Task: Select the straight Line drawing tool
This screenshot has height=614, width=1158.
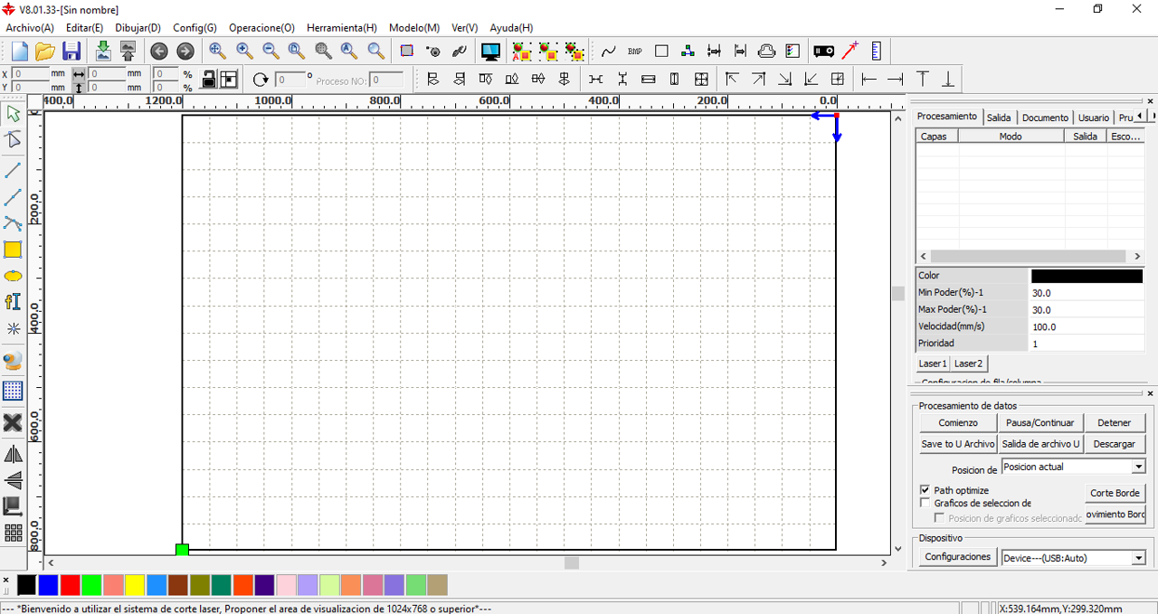Action: pos(13,170)
